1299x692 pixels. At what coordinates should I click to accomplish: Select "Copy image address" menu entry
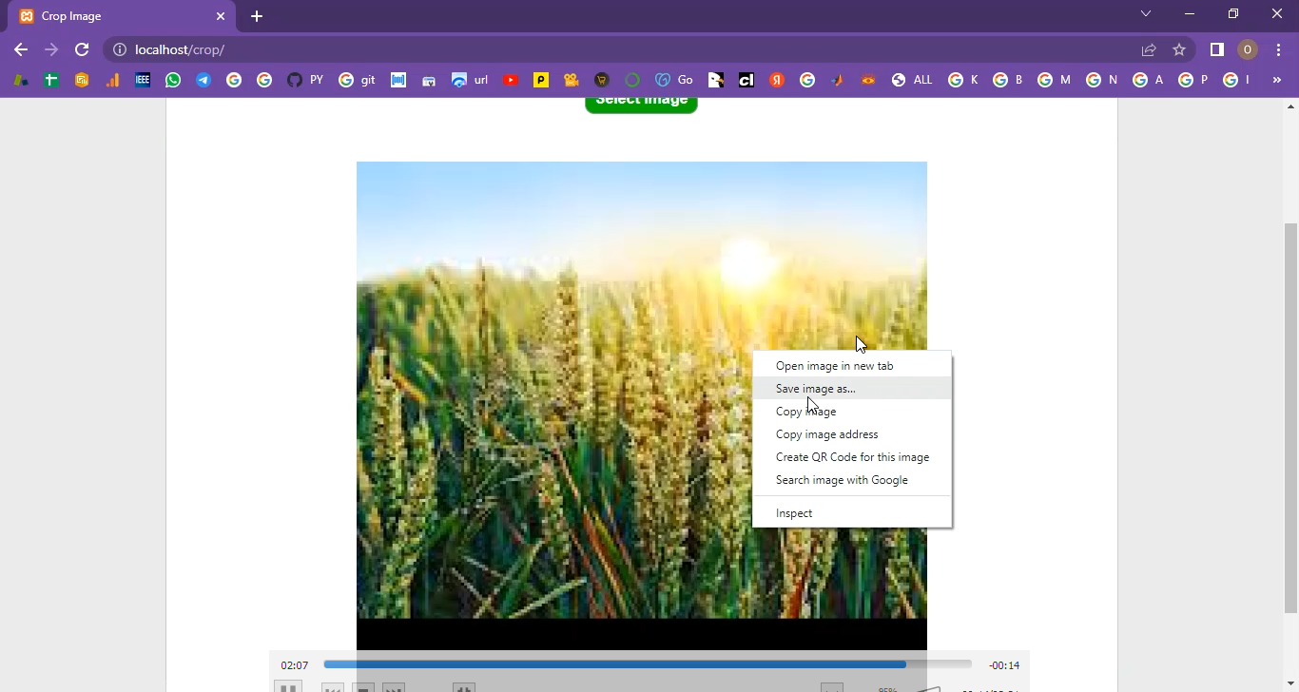(826, 434)
